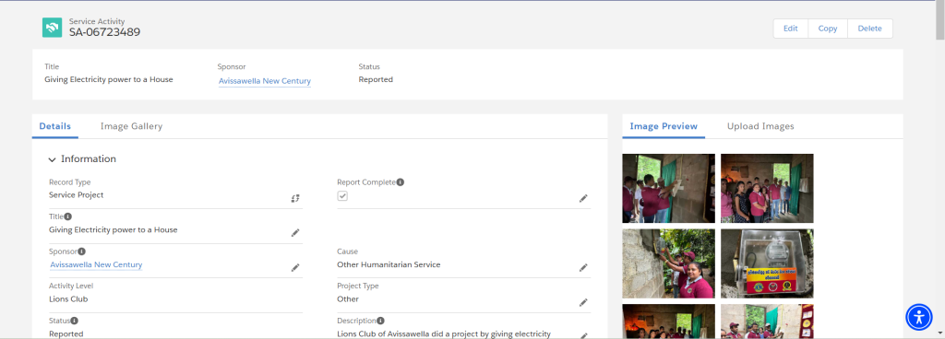
Task: Open the Title field info icon
Action: (x=68, y=216)
